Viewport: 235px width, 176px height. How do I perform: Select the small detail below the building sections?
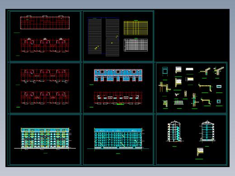[200, 152]
